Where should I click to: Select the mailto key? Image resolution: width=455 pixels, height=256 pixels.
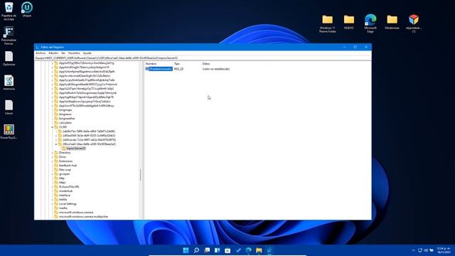tap(63, 208)
